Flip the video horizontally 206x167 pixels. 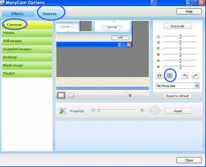pos(160,76)
